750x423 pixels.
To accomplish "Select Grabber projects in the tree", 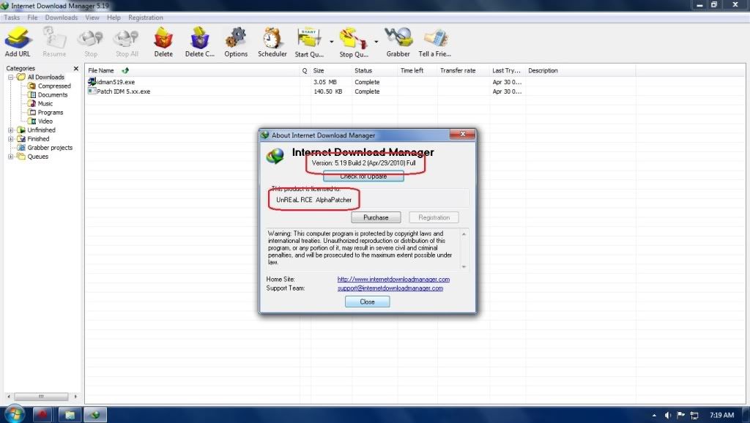I will point(50,148).
